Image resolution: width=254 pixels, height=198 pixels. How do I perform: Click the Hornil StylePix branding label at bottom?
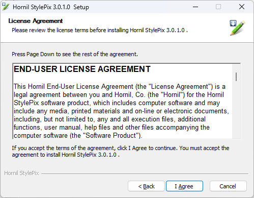21,173
